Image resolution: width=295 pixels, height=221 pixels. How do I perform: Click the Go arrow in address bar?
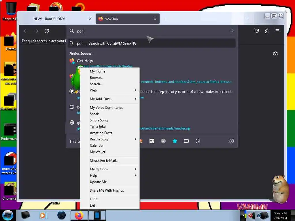click(x=232, y=31)
